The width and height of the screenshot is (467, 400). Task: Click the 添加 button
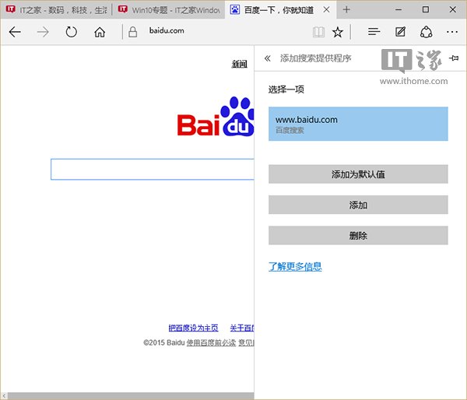(358, 205)
